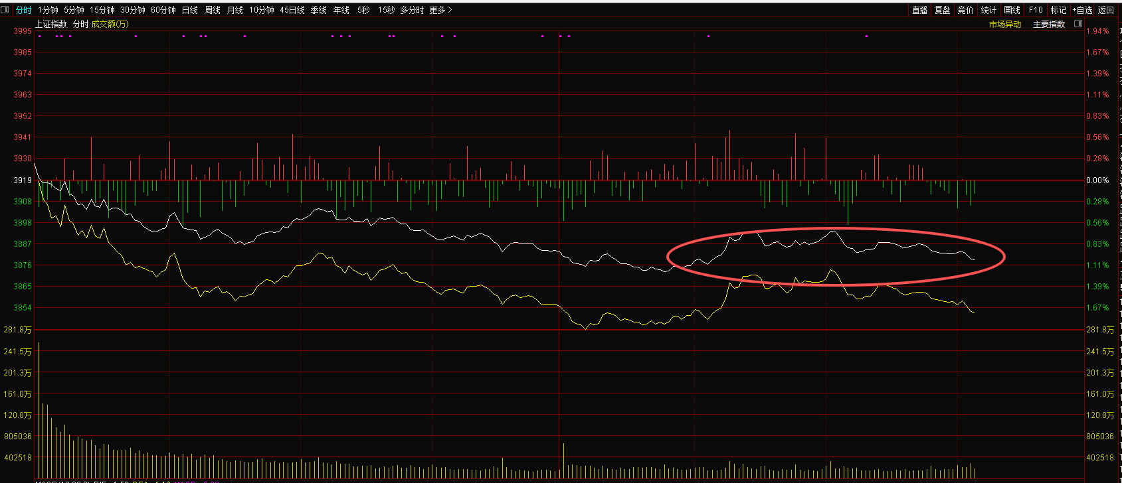Open the 多分时 multi-day view
This screenshot has height=483, width=1122.
point(412,10)
